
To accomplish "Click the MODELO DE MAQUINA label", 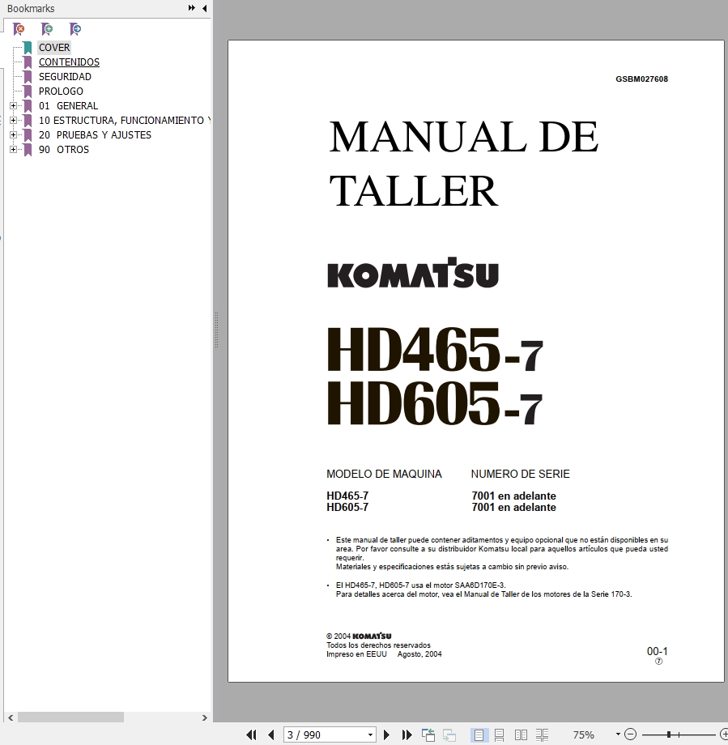I will tap(384, 474).
